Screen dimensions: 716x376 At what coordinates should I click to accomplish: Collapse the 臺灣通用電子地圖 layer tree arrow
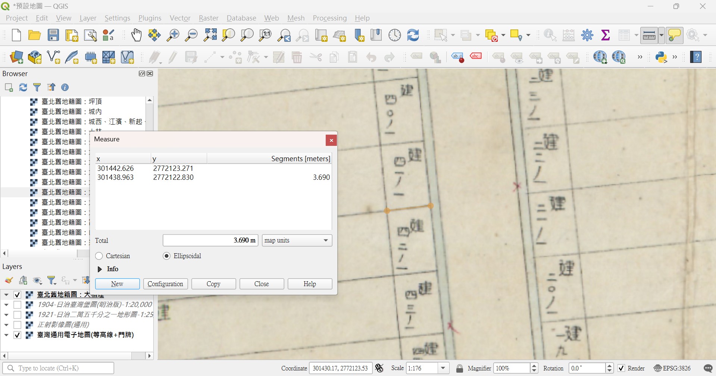(6, 335)
